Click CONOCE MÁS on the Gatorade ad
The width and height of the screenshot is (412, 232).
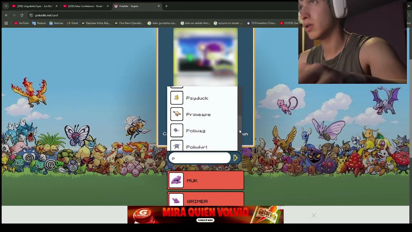[205, 220]
